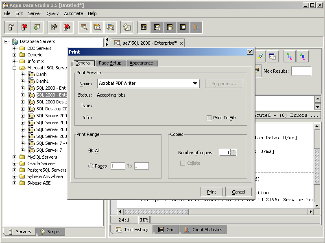The height and width of the screenshot is (243, 325).
Task: Click the connect to server plug icon
Action: 54,27
